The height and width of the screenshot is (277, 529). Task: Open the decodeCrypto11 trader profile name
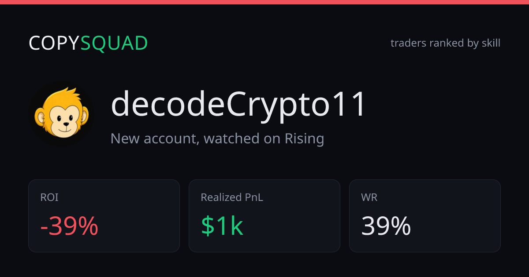click(238, 105)
